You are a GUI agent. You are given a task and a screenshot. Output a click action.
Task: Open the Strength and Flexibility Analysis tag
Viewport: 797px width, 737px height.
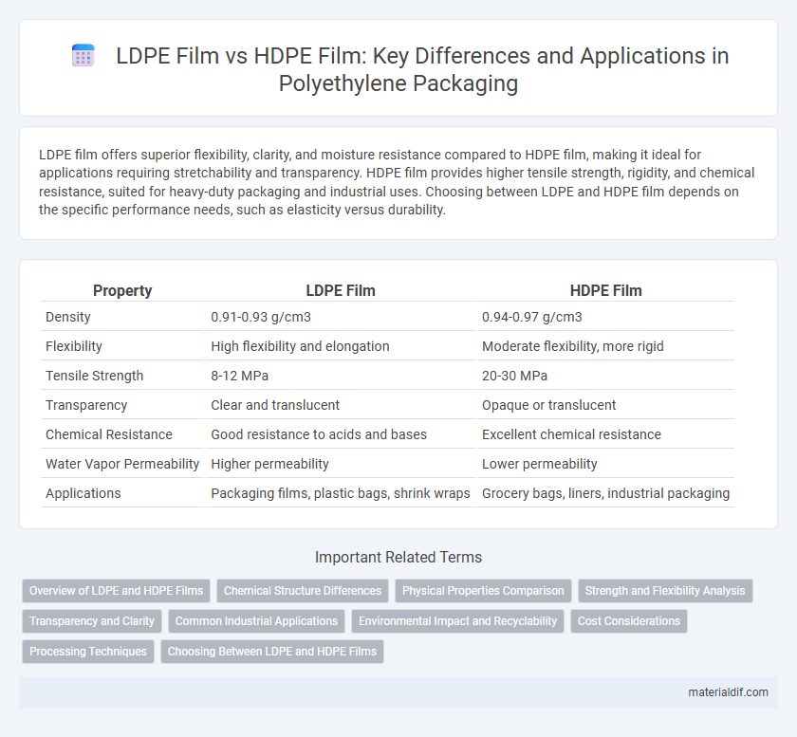tap(665, 591)
